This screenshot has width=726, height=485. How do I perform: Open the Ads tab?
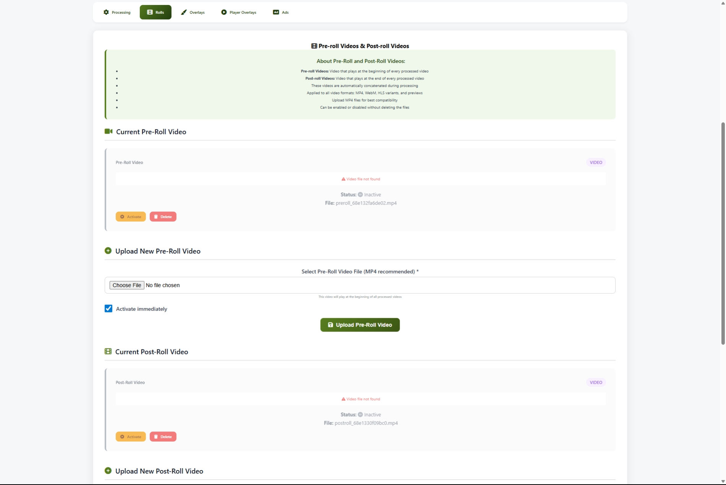click(281, 12)
